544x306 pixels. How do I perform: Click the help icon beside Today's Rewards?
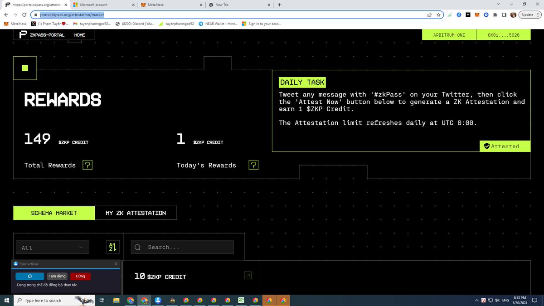pos(254,165)
